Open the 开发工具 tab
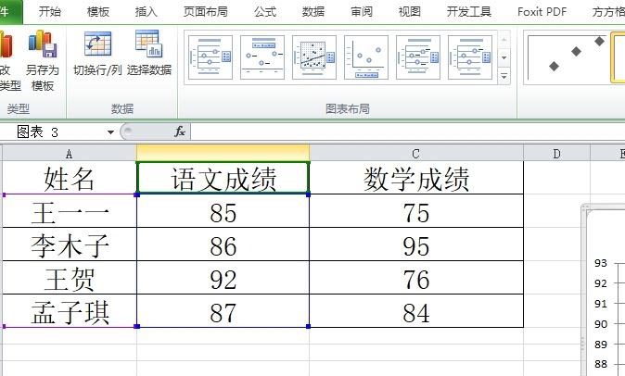 (x=469, y=11)
